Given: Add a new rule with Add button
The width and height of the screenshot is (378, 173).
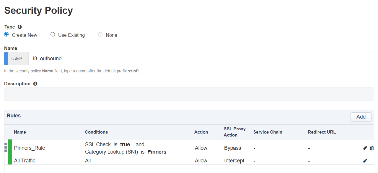Looking at the screenshot, I should tap(361, 117).
